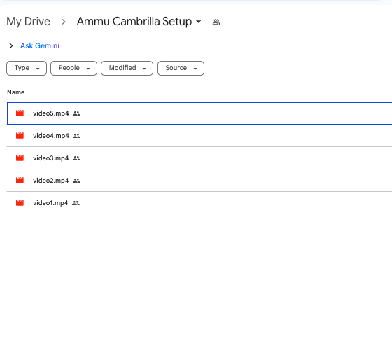This screenshot has height=364, width=392.
Task: Sort by the Name column header
Action: click(15, 92)
